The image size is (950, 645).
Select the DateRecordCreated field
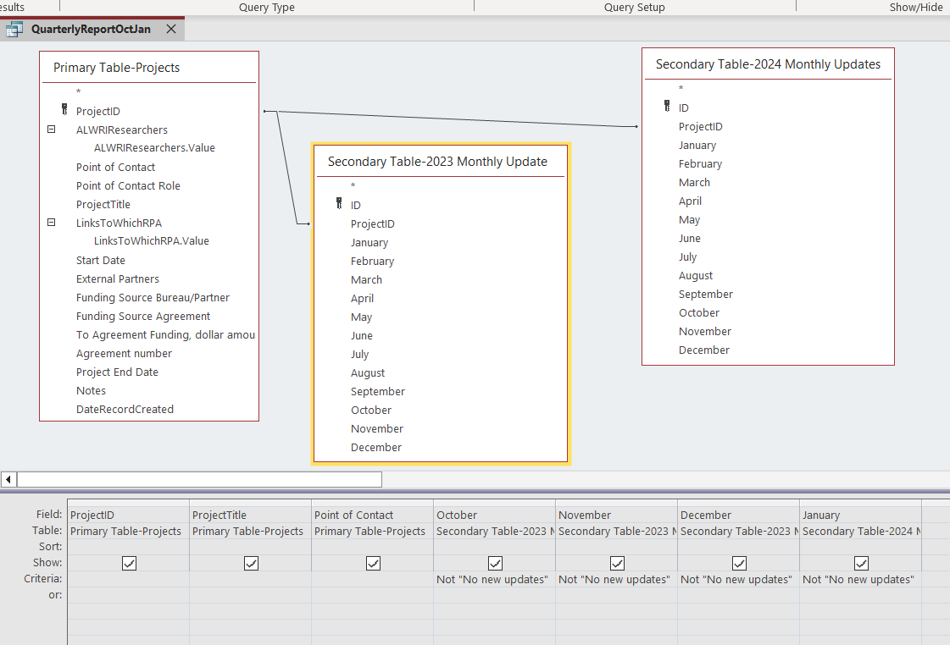coord(125,410)
